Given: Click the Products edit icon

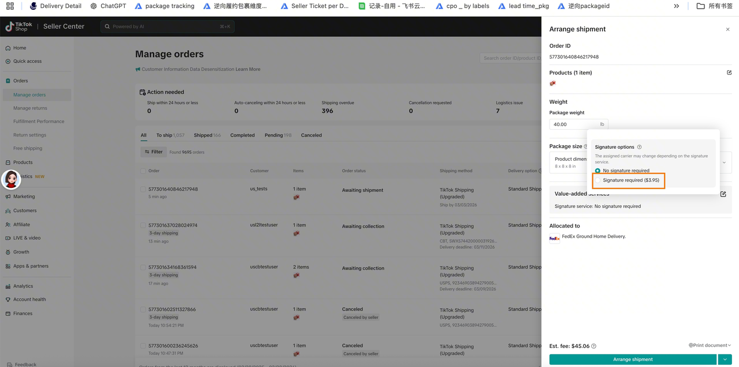Looking at the screenshot, I should (729, 73).
